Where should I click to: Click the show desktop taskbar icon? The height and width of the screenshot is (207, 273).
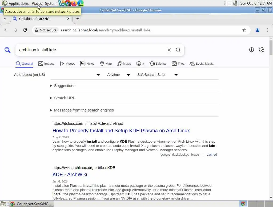tap(3, 204)
